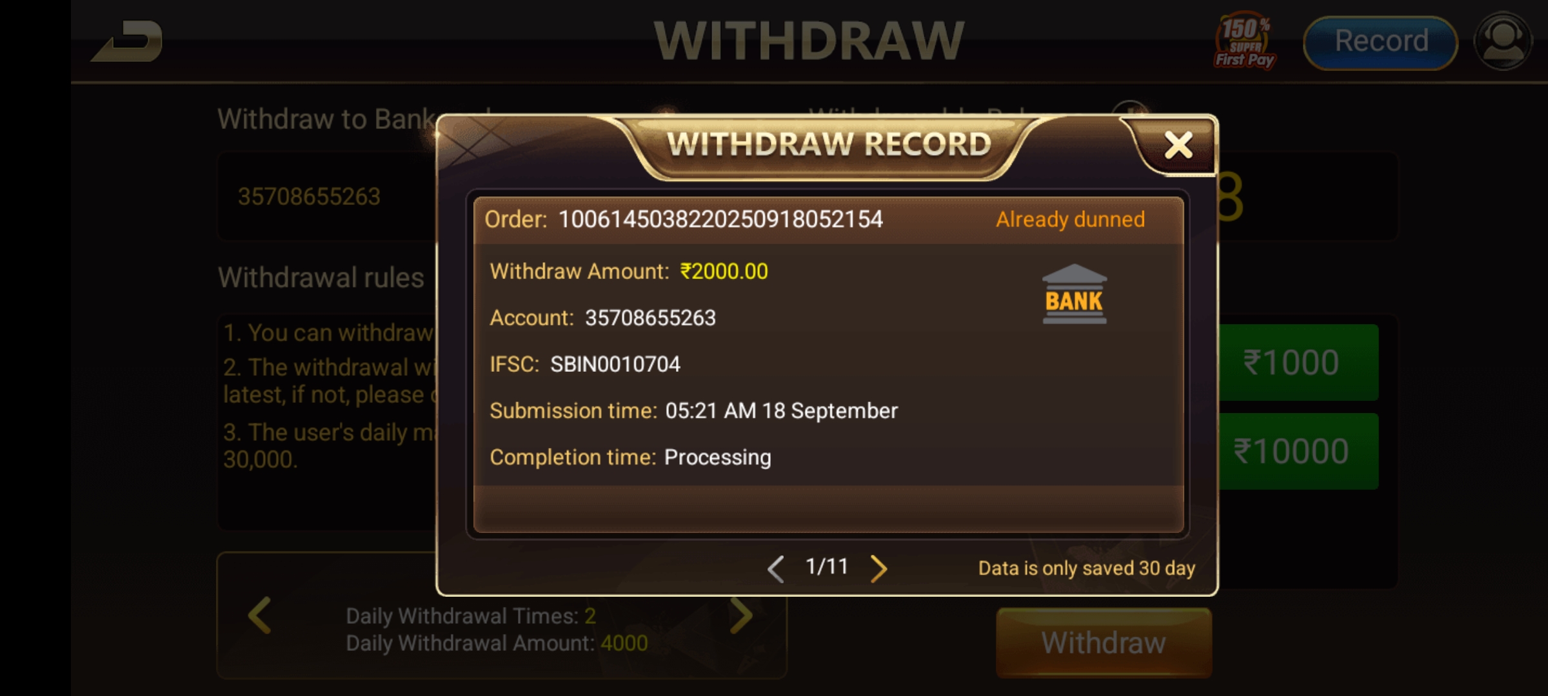
Task: Go to next withdraw record page
Action: 878,568
